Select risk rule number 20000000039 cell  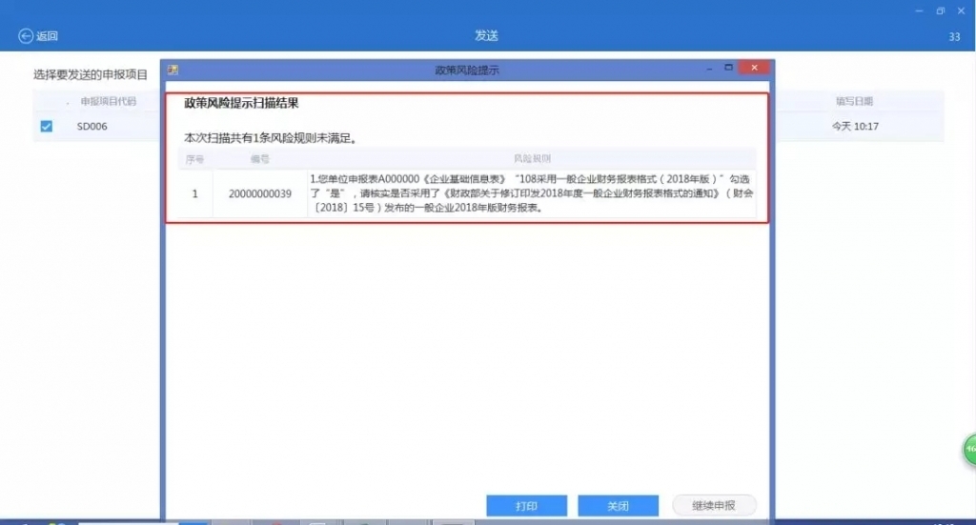pyautogui.click(x=260, y=194)
